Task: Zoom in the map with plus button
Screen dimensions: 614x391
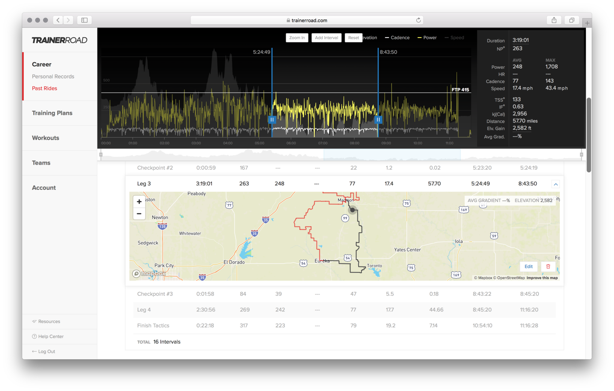Action: (139, 202)
